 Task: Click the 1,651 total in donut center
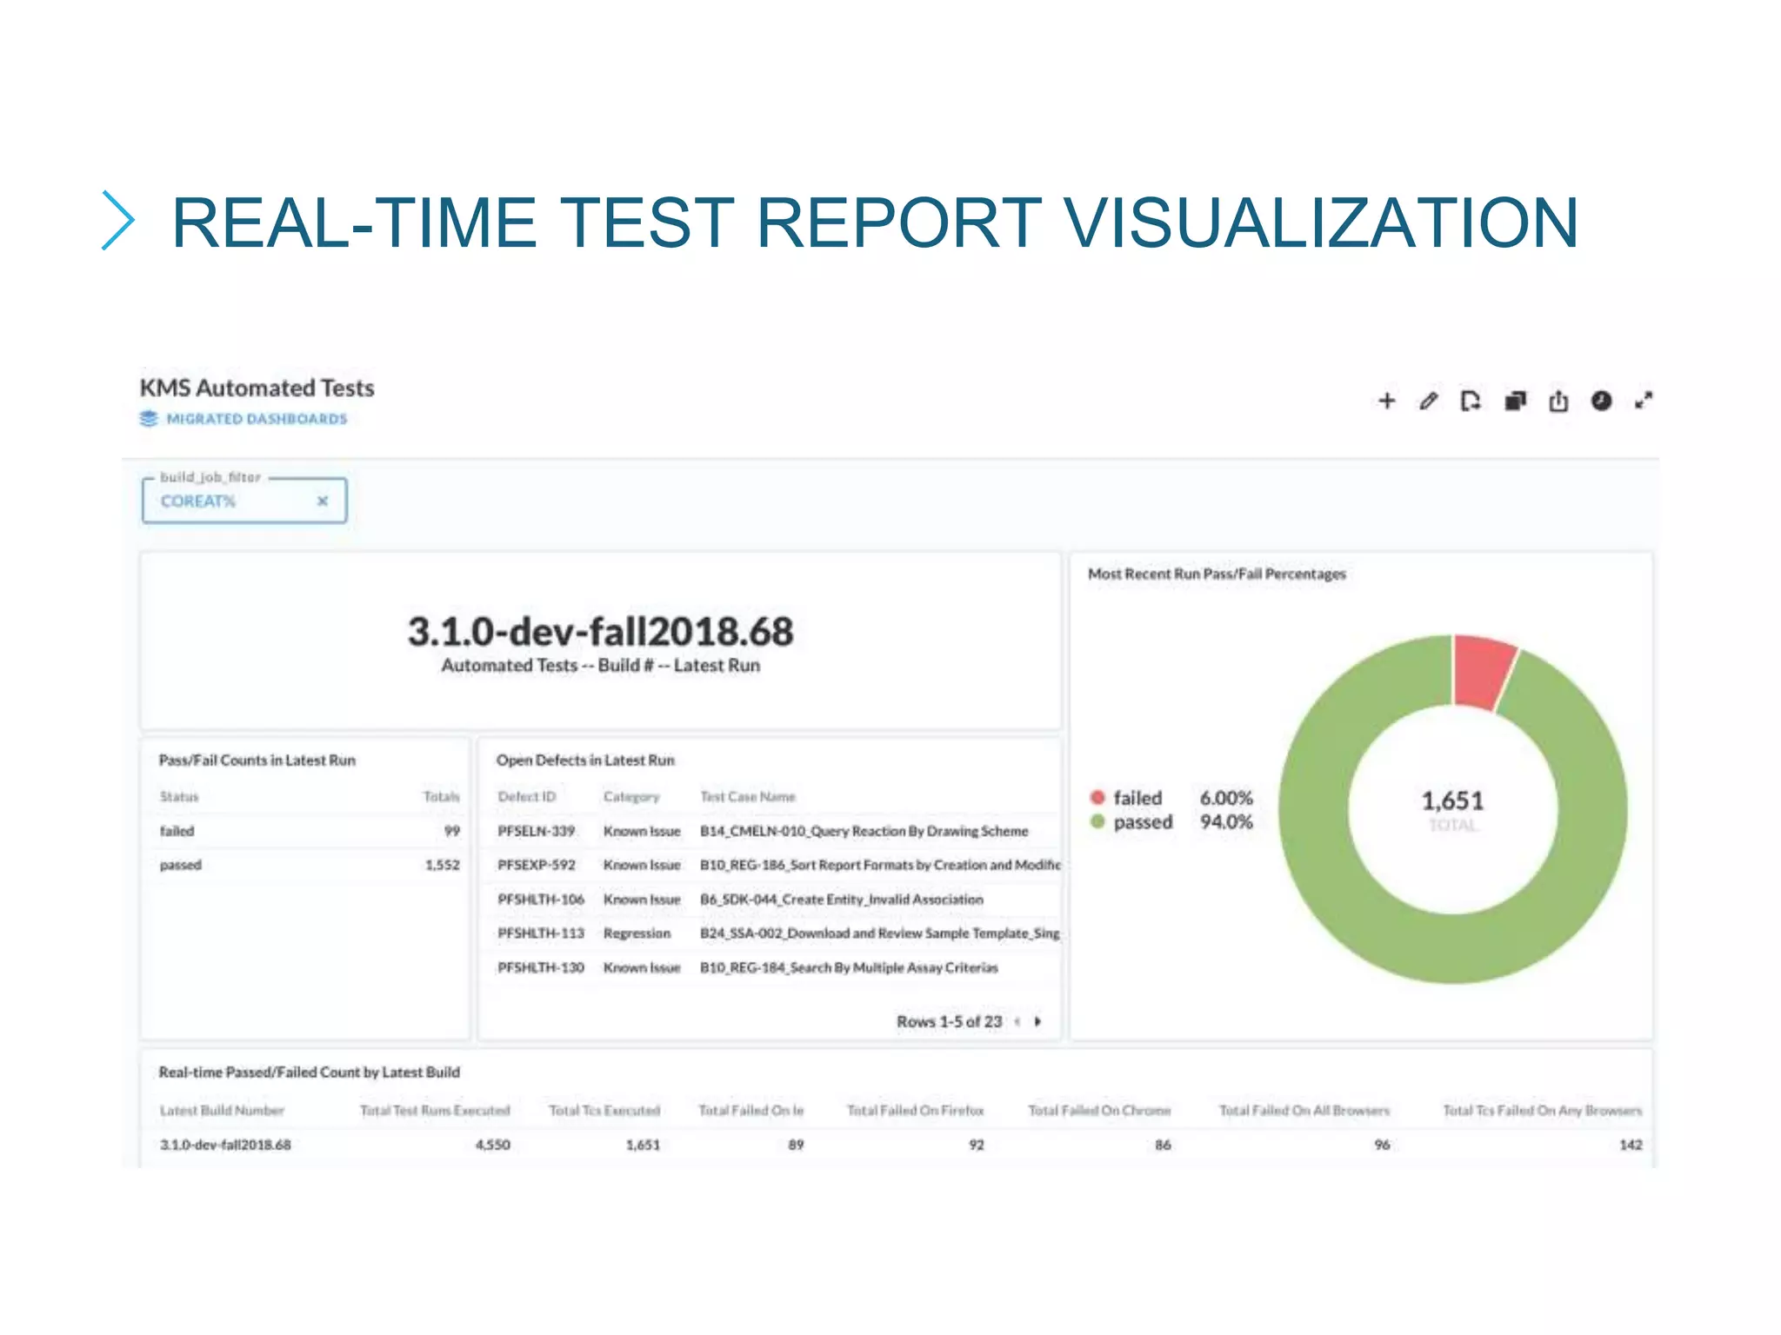point(1452,800)
